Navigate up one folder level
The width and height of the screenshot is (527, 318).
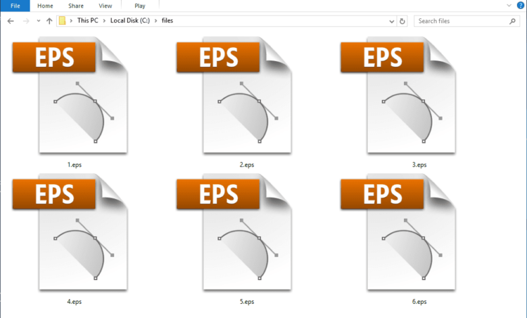(49, 21)
